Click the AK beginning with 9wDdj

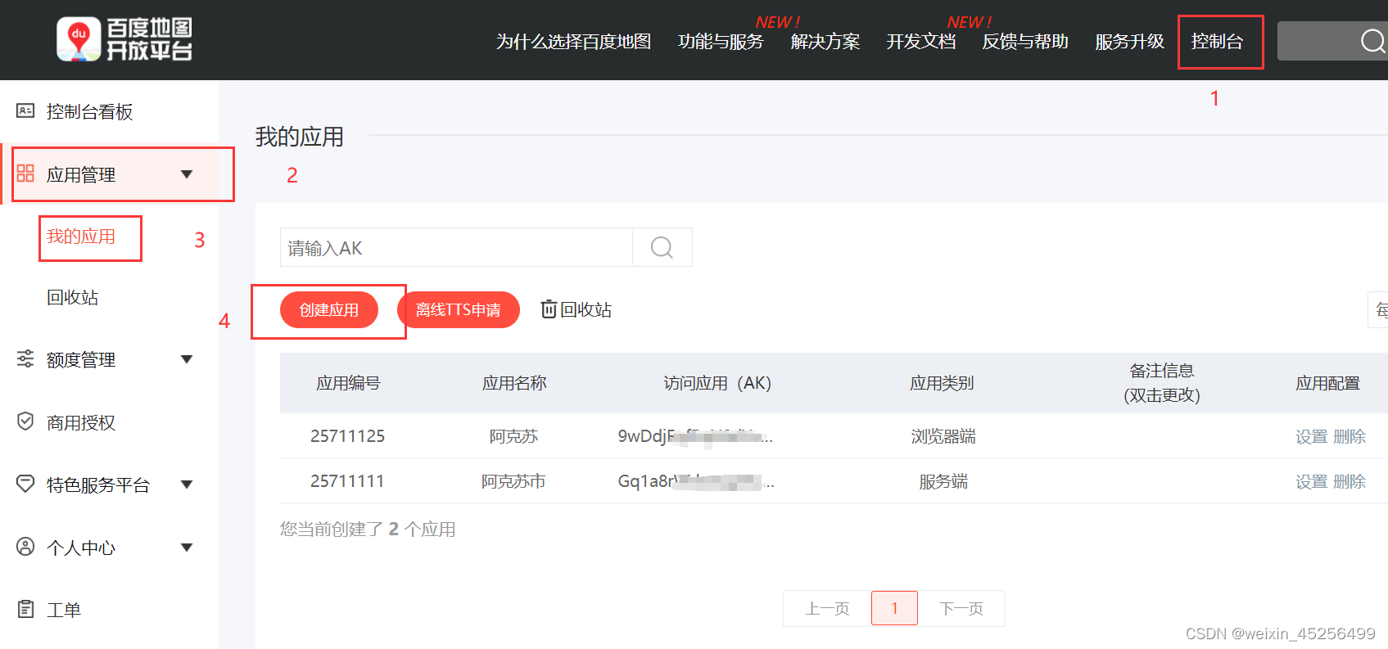[x=695, y=436]
